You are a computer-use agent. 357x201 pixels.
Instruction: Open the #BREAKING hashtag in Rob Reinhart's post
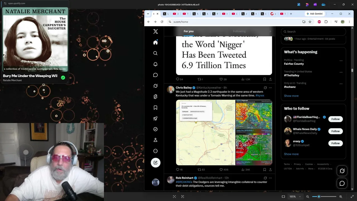pyautogui.click(x=184, y=182)
